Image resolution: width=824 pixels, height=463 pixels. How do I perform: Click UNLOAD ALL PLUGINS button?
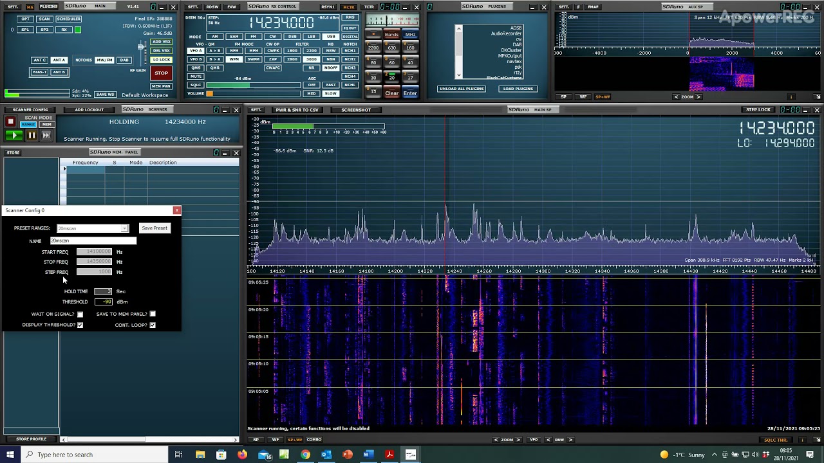(462, 89)
